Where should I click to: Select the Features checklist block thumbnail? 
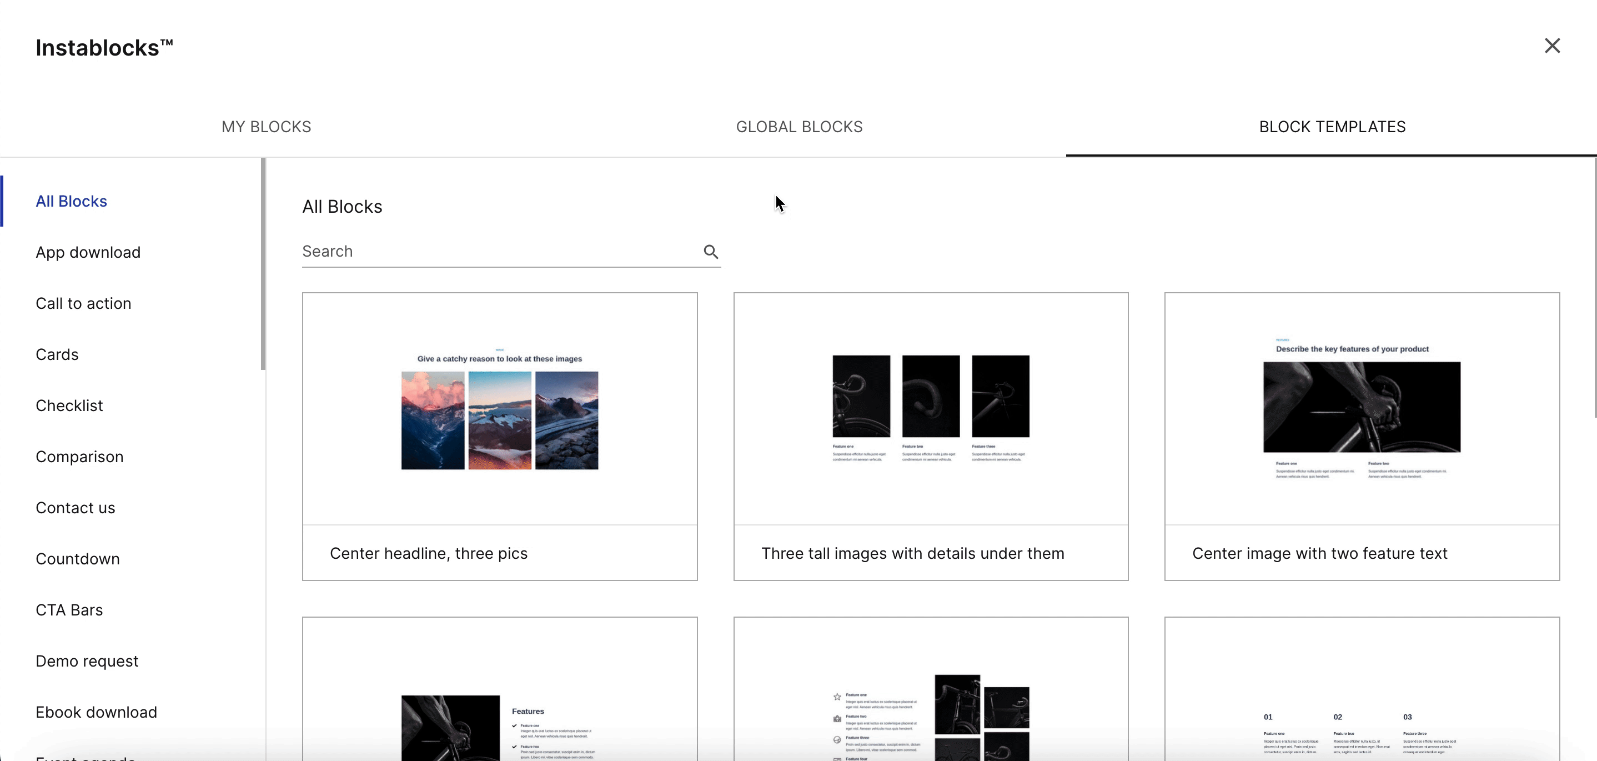500,689
